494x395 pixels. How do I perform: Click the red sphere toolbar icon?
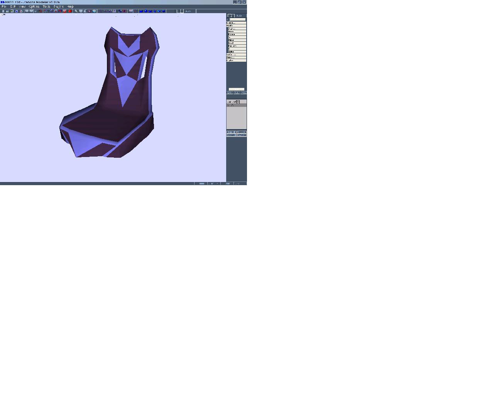pos(70,11)
